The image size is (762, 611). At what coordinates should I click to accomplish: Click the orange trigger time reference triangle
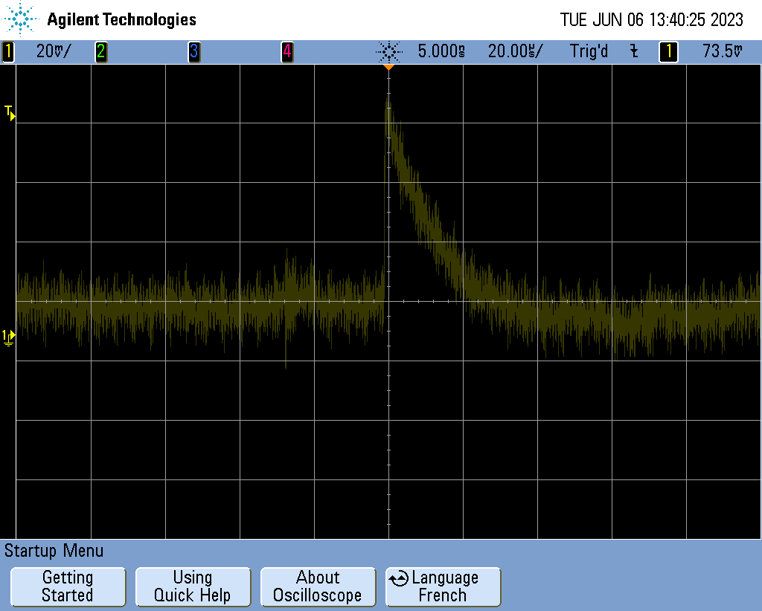[x=388, y=68]
